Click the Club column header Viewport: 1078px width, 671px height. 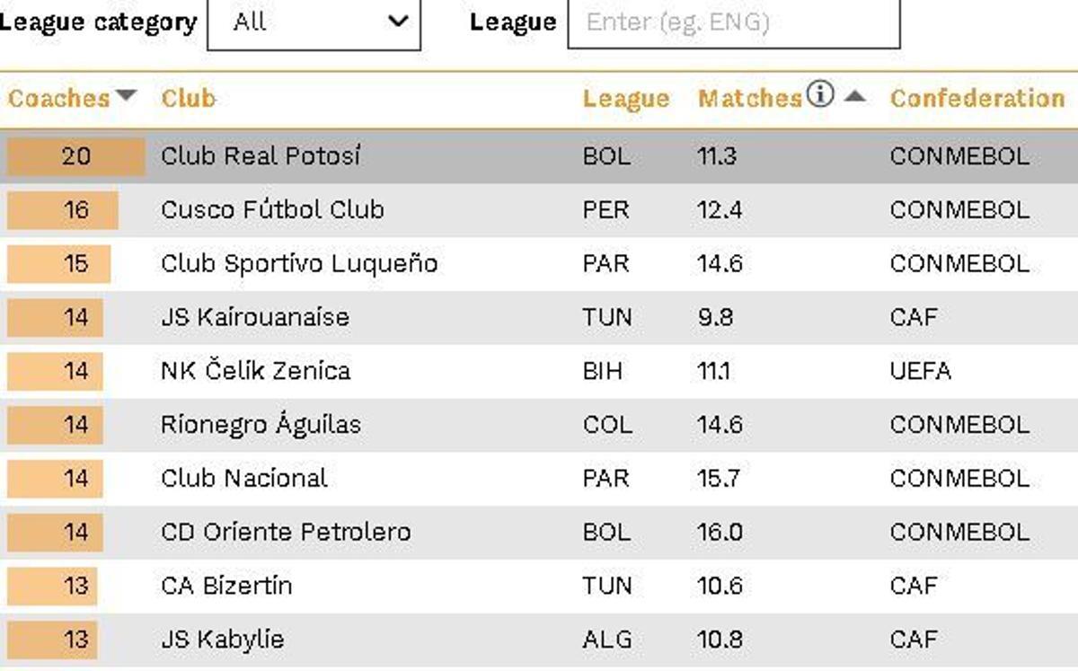187,99
